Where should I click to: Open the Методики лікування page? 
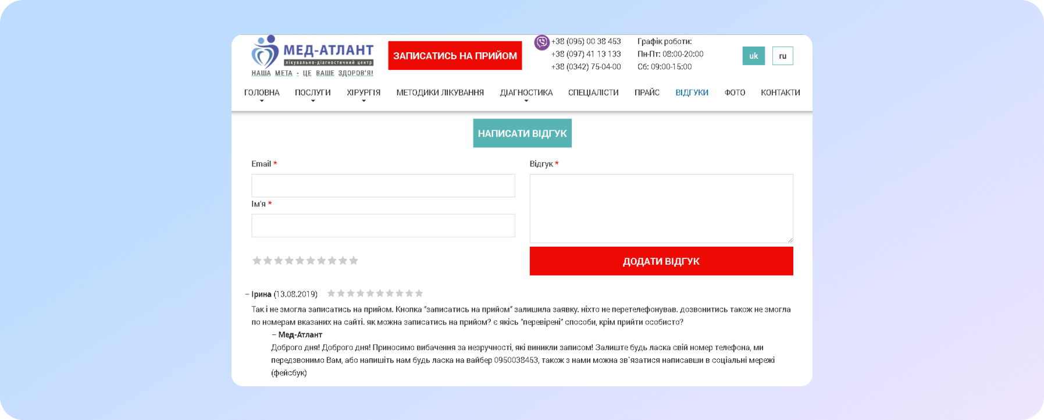coord(440,92)
